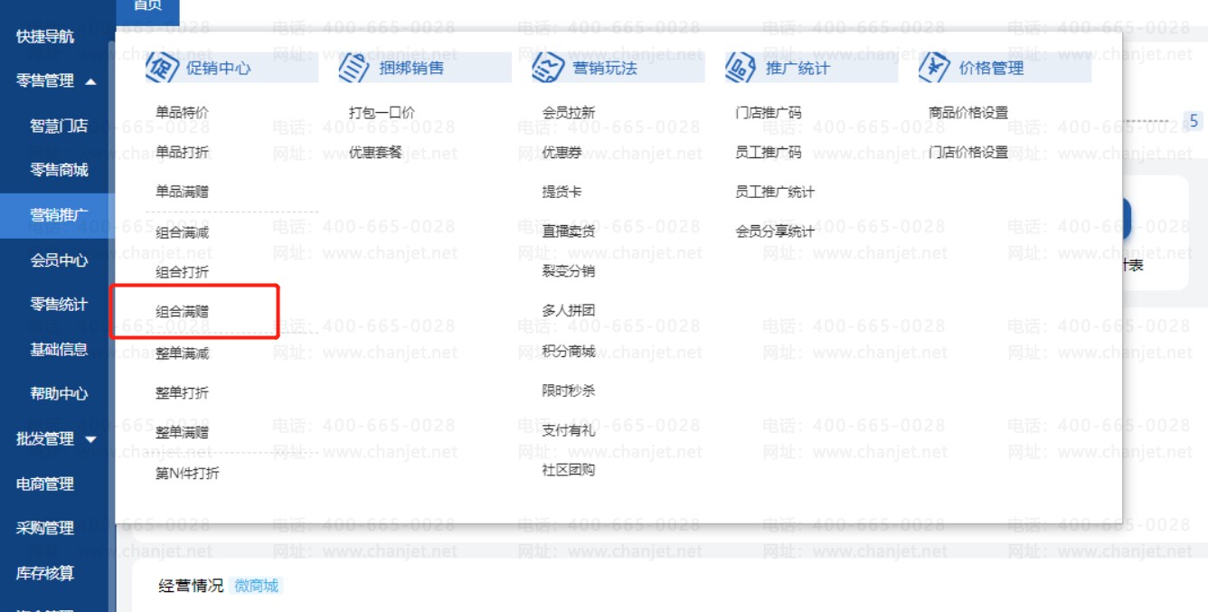Click the 促销中心 header icon

(162, 68)
